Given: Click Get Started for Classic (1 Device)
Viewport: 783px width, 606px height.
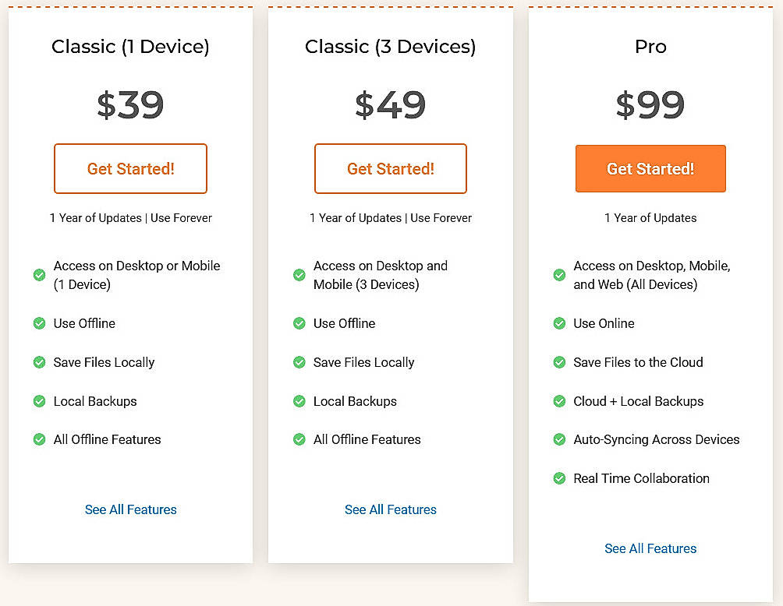Looking at the screenshot, I should (x=130, y=168).
